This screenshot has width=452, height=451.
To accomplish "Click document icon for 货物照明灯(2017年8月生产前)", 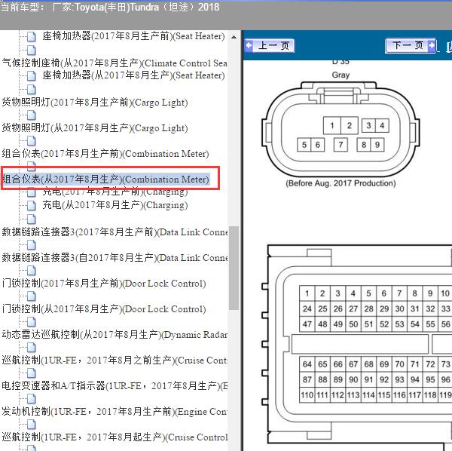I will pos(31,90).
